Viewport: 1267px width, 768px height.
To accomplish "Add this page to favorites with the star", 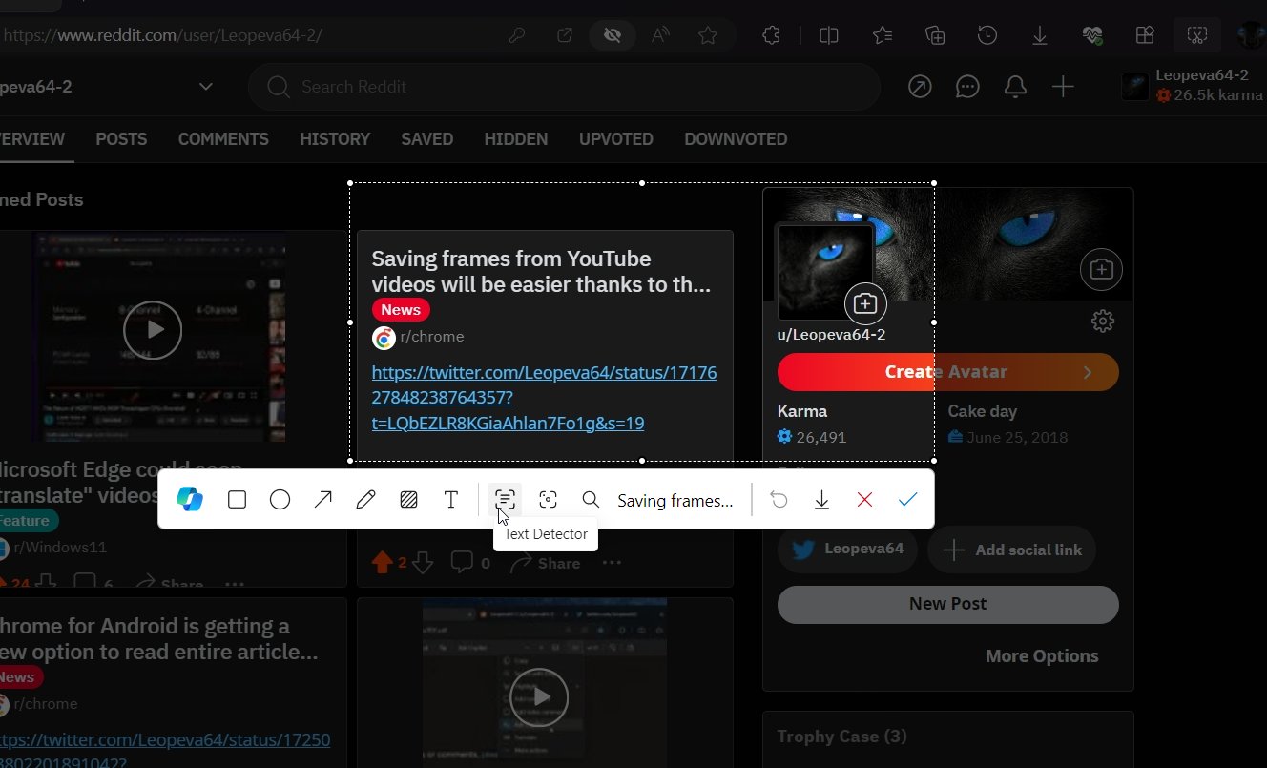I will [708, 35].
